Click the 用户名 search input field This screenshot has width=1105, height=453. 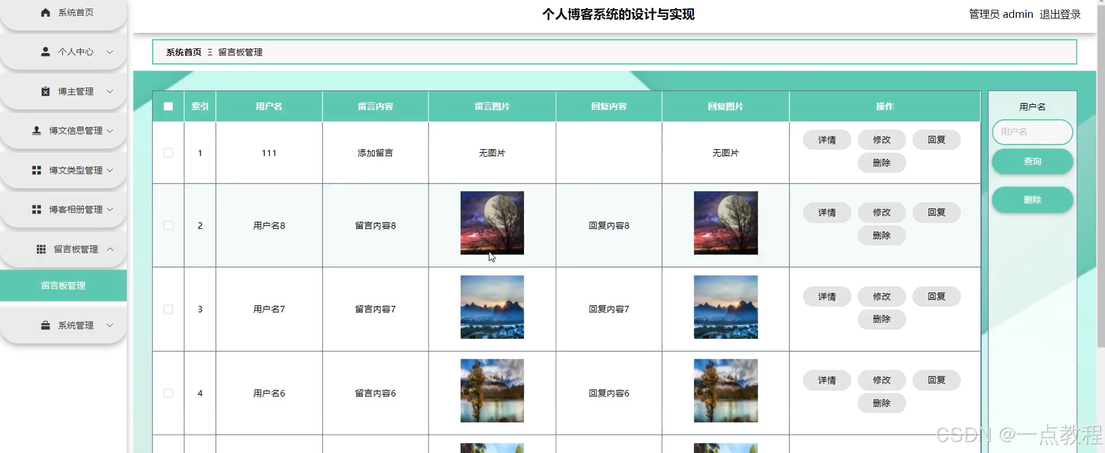tap(1032, 132)
